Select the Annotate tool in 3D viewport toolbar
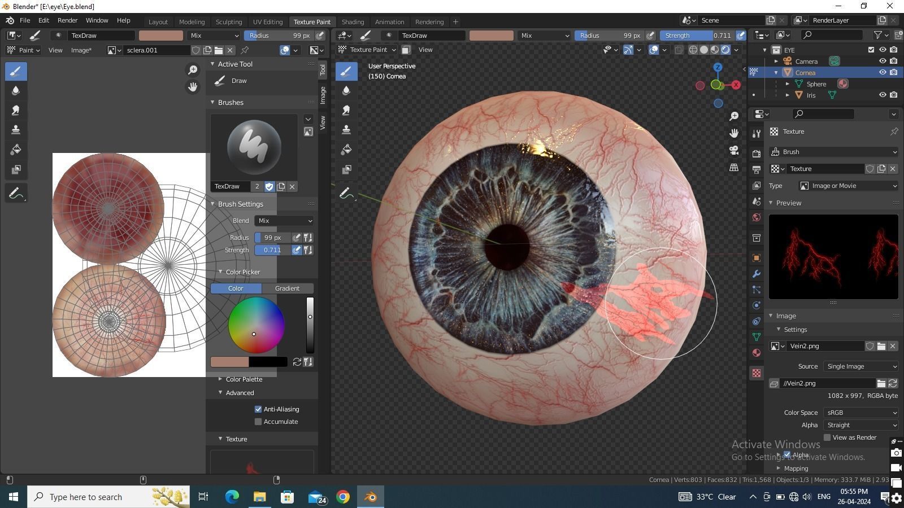Image resolution: width=904 pixels, height=508 pixels. pyautogui.click(x=346, y=194)
